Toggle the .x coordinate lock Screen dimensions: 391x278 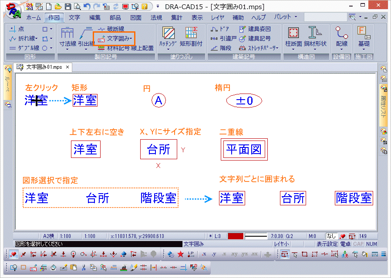pyautogui.click(x=204, y=254)
